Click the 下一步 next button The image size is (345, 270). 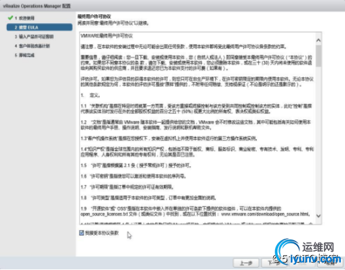[x=274, y=263]
